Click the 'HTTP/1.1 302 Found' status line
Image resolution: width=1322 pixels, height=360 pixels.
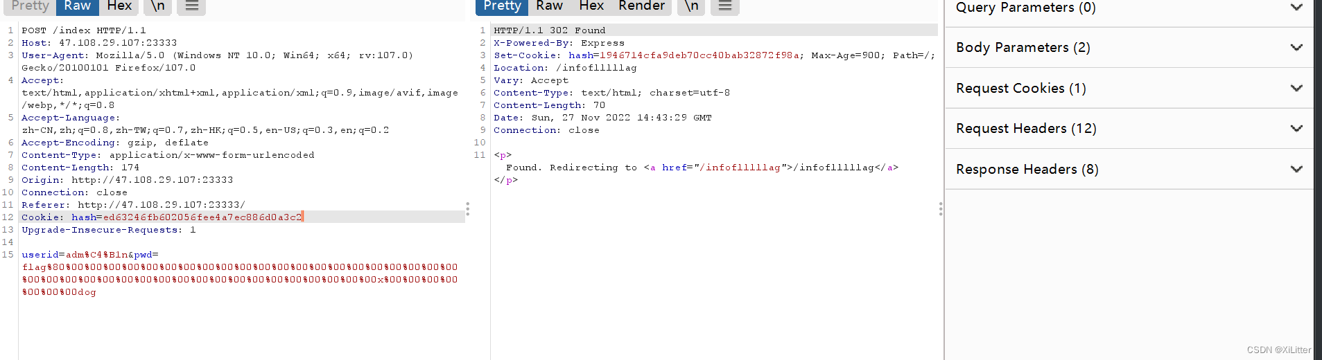[x=550, y=30]
